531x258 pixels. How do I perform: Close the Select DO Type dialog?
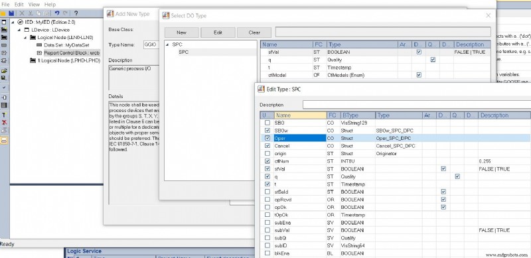point(488,15)
